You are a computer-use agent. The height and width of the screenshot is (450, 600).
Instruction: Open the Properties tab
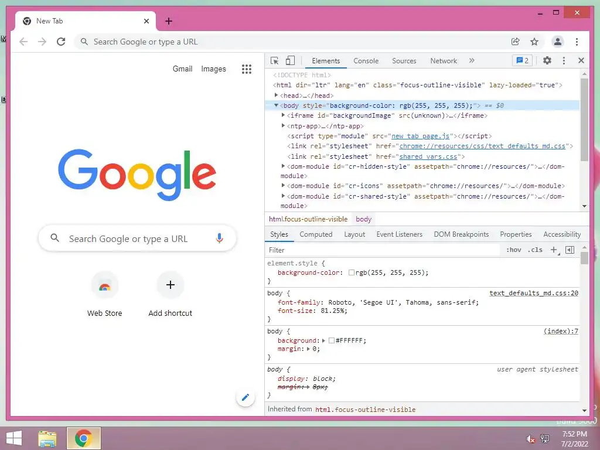click(516, 234)
